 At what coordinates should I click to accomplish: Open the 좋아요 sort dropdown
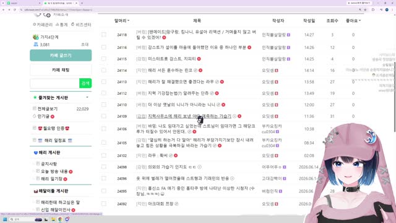pyautogui.click(x=353, y=20)
